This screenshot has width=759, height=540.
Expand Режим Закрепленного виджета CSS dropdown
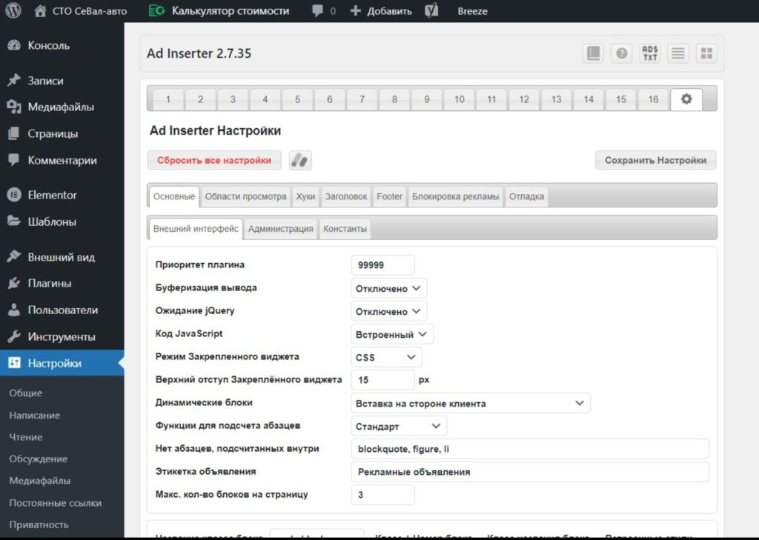click(x=386, y=357)
